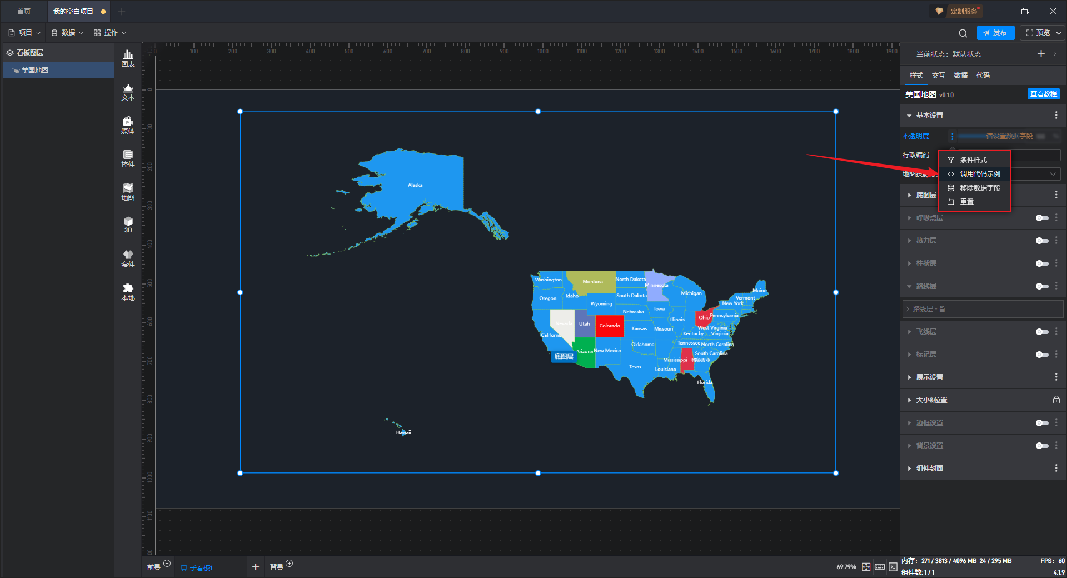Switch to the 交互 tab

point(938,76)
